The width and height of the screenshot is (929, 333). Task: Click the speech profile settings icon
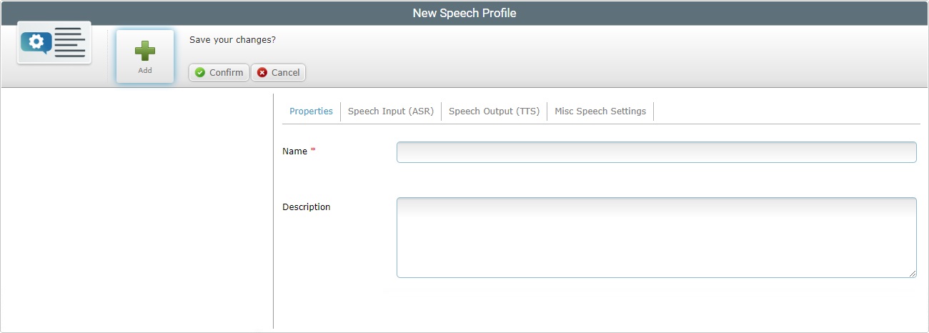click(x=54, y=43)
